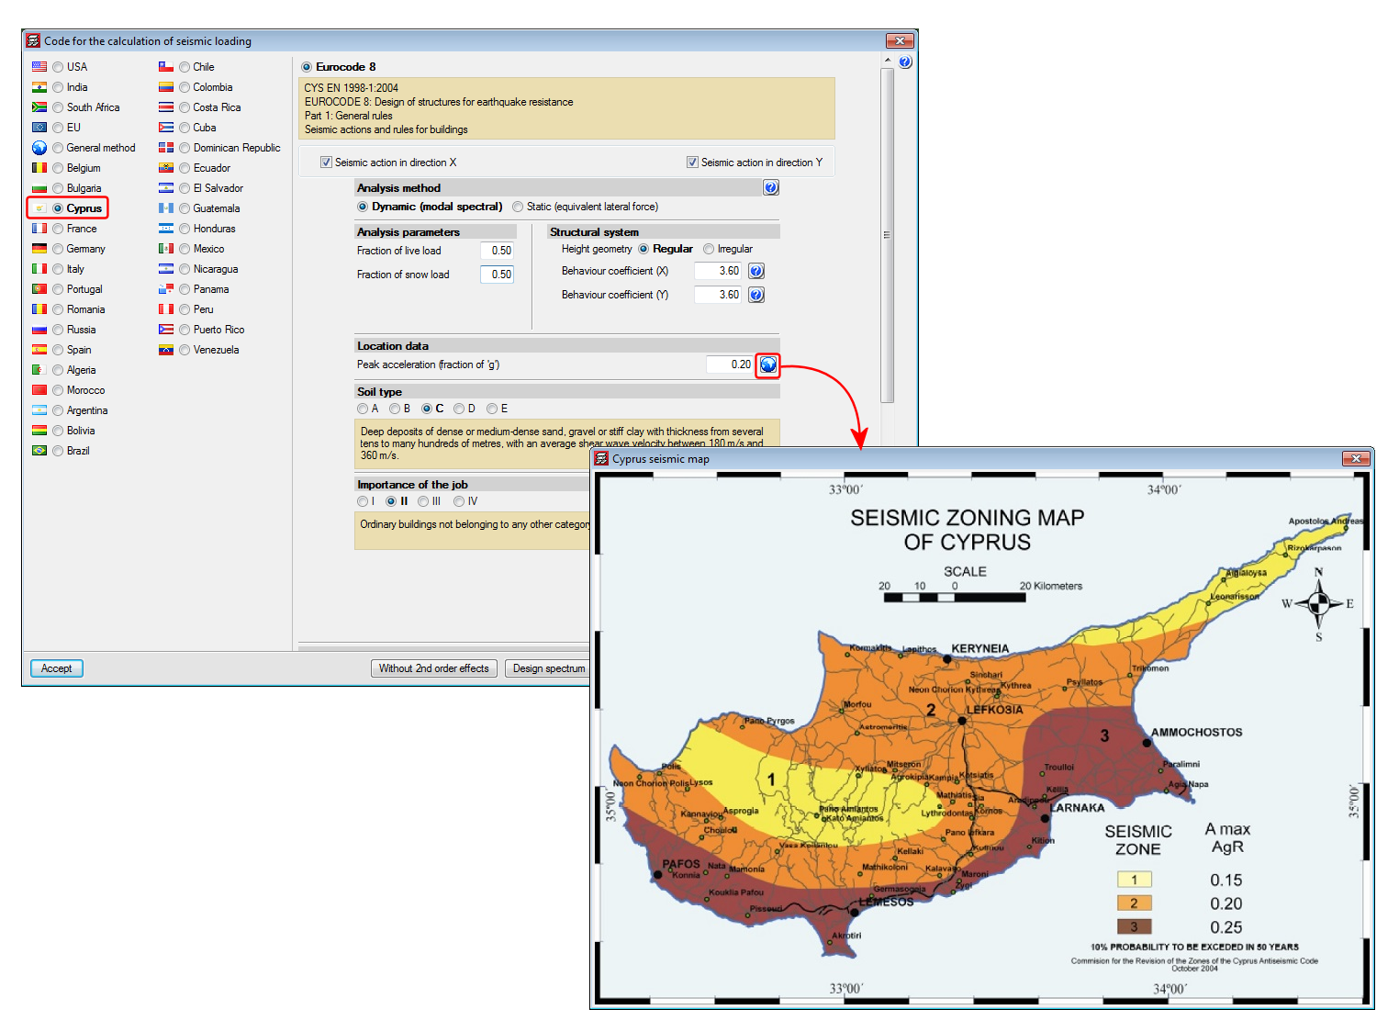Click the Fraction of live load field
1399x1032 pixels.
tap(497, 251)
